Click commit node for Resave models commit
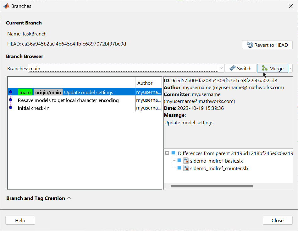This screenshot has height=231, width=298. pyautogui.click(x=10, y=100)
